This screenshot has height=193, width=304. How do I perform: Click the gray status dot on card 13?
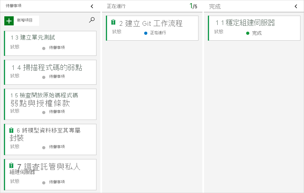click(x=44, y=48)
